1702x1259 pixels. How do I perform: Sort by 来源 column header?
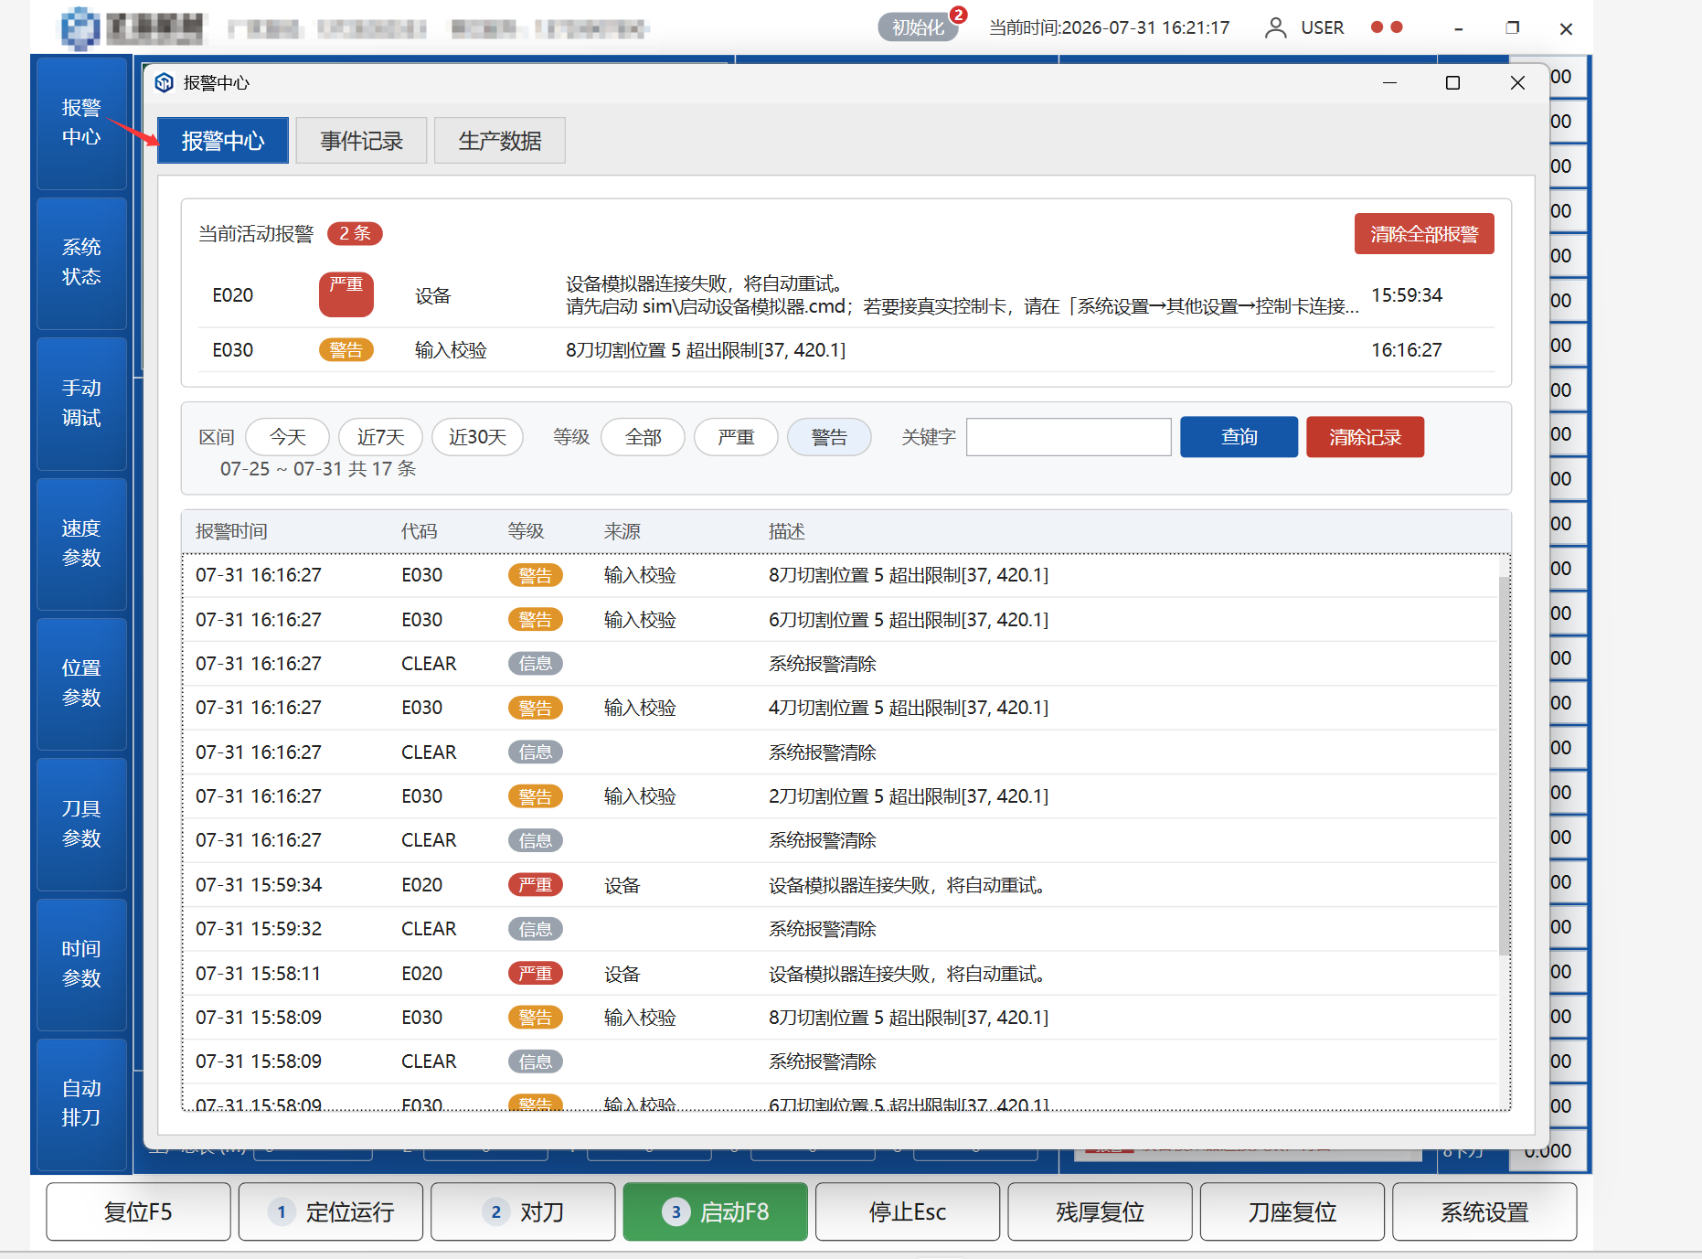(x=622, y=531)
